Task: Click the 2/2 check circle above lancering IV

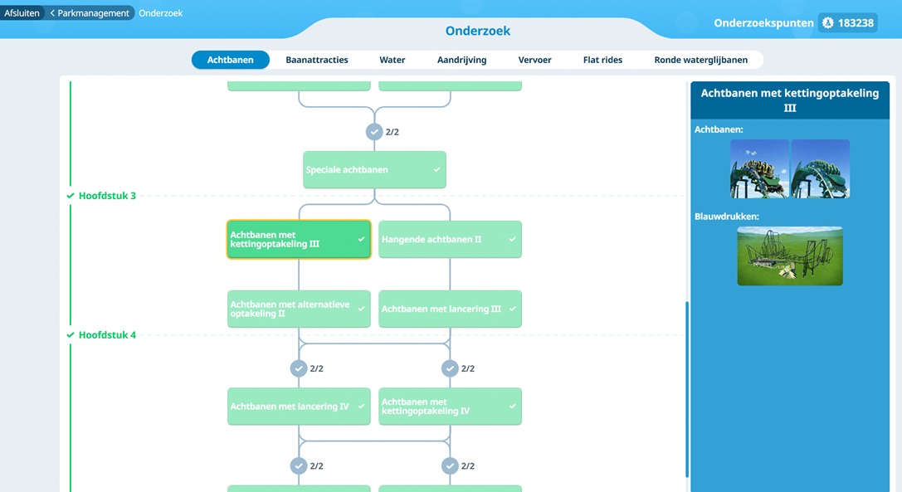Action: 299,368
